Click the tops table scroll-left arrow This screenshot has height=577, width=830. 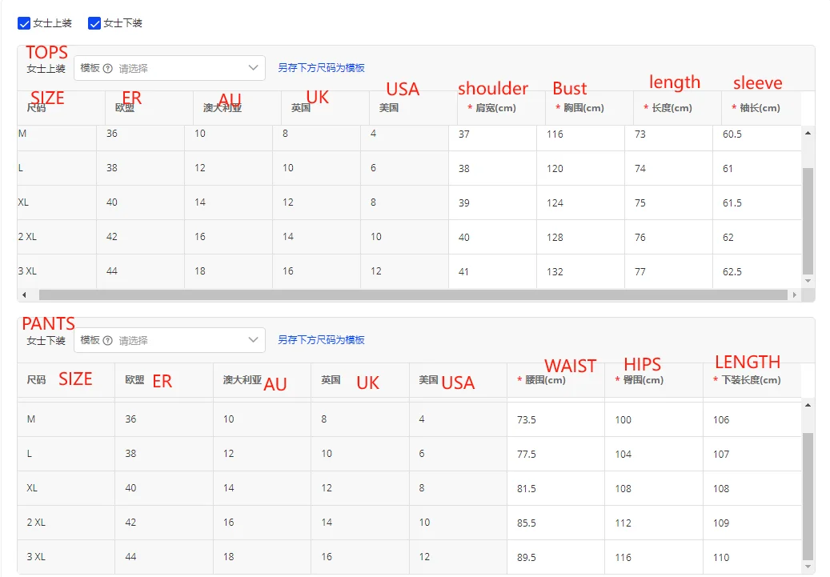pos(24,295)
